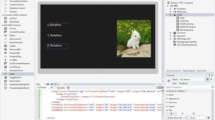Image resolution: width=215 pixels, height=120 pixels.
Task: Click the Name input field in Properties
Action: [x=191, y=79]
